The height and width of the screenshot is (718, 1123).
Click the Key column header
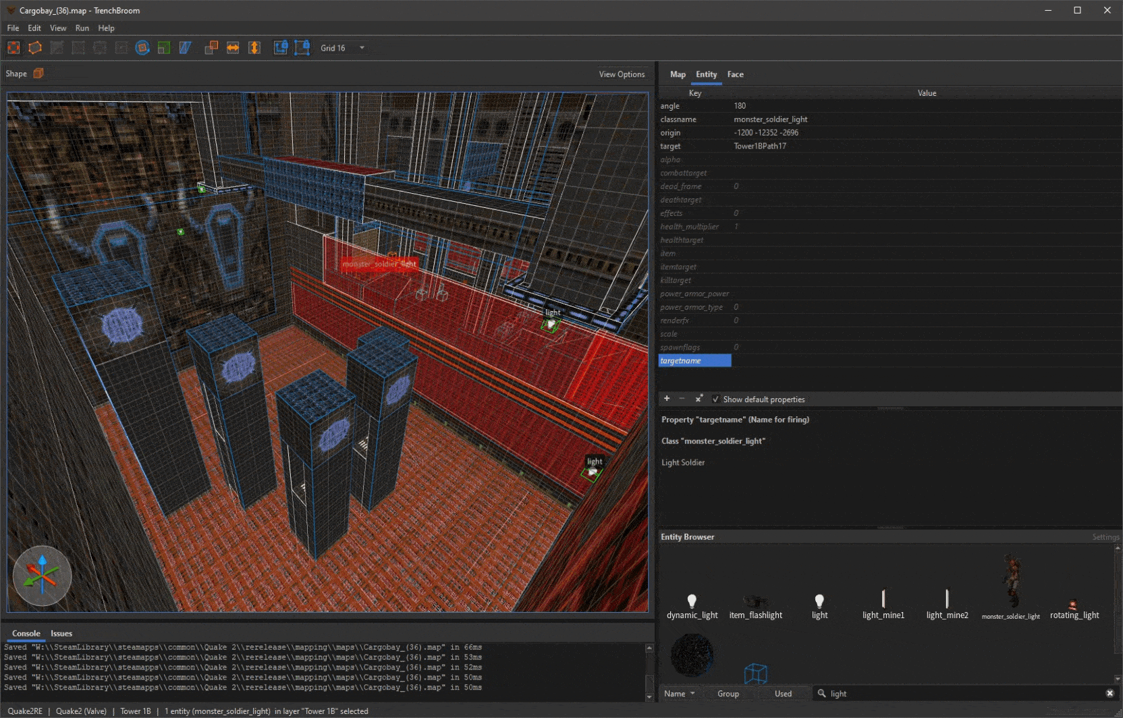(x=694, y=93)
